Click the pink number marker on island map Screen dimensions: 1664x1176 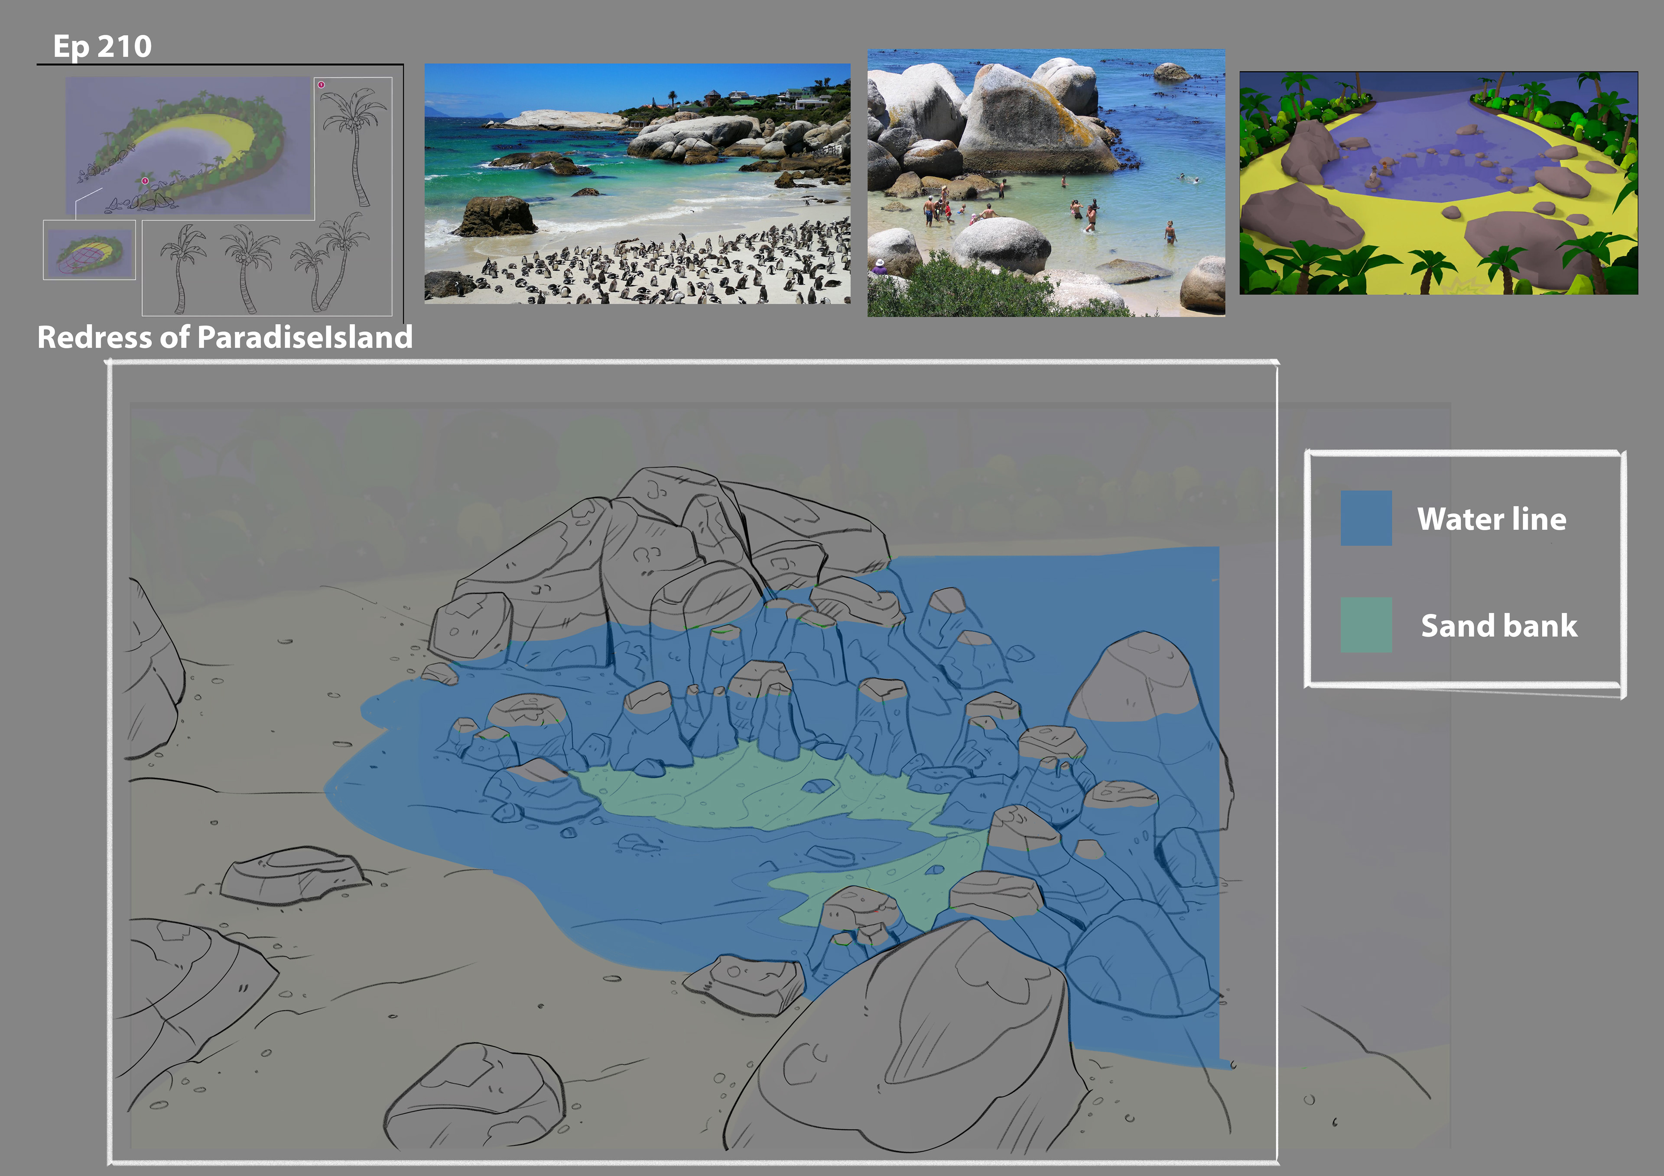click(x=145, y=181)
